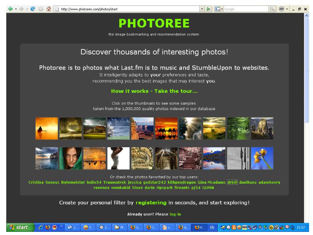This screenshot has width=313, height=235.
Task: Open top user 'GUMA' favorites
Action: tap(208, 188)
